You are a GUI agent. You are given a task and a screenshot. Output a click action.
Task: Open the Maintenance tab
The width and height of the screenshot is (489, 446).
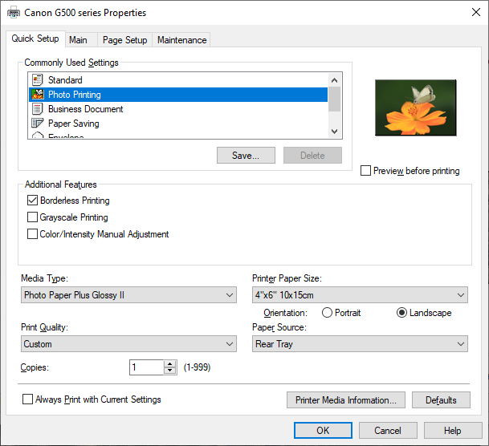tap(181, 40)
